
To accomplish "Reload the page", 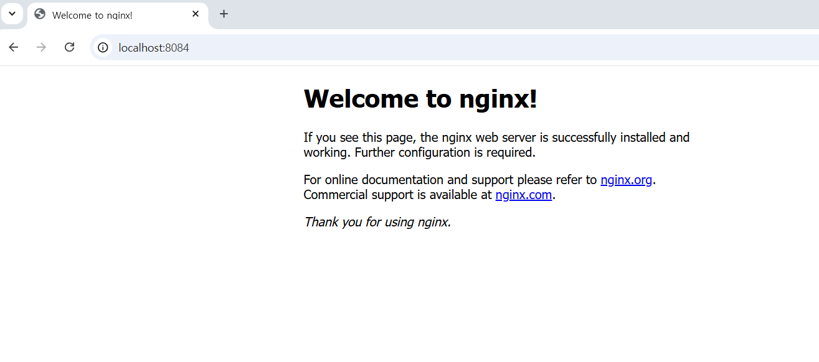I will click(x=70, y=47).
